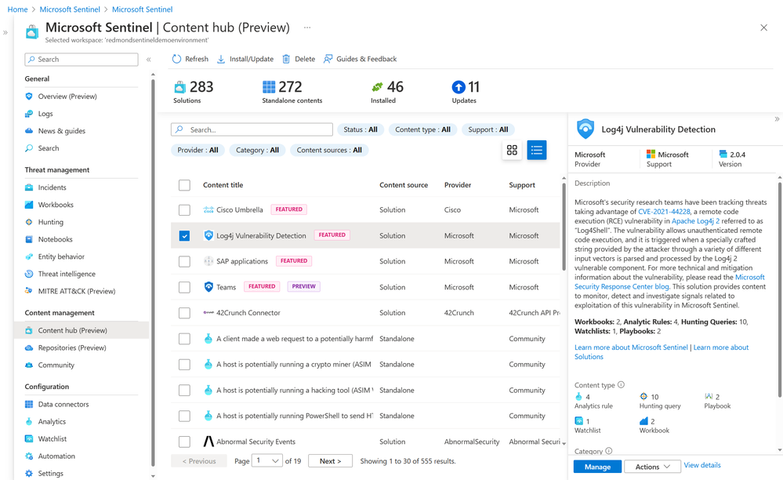
Task: Open the page number dropdown
Action: click(268, 461)
